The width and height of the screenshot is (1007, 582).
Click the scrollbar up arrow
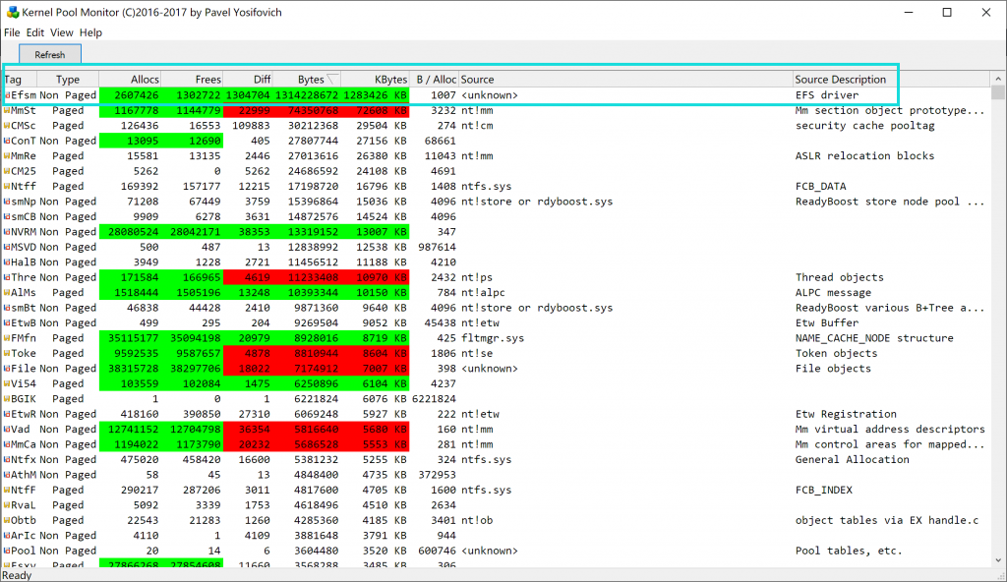(998, 79)
